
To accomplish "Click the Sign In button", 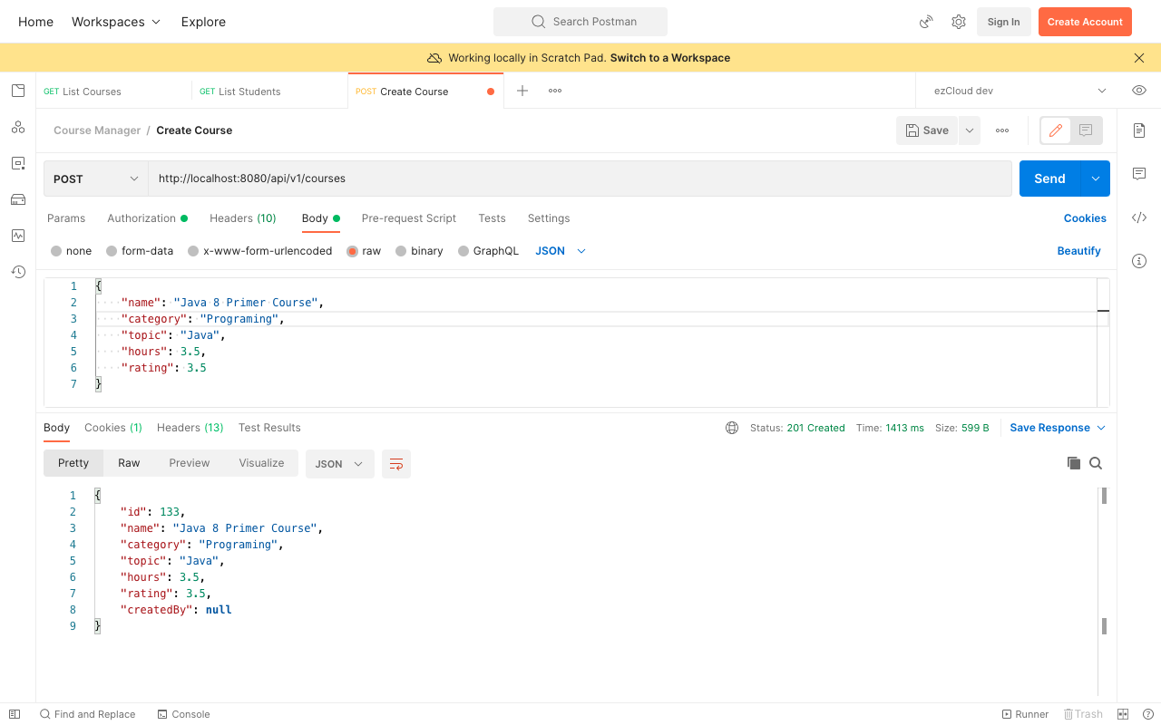I will (1003, 22).
